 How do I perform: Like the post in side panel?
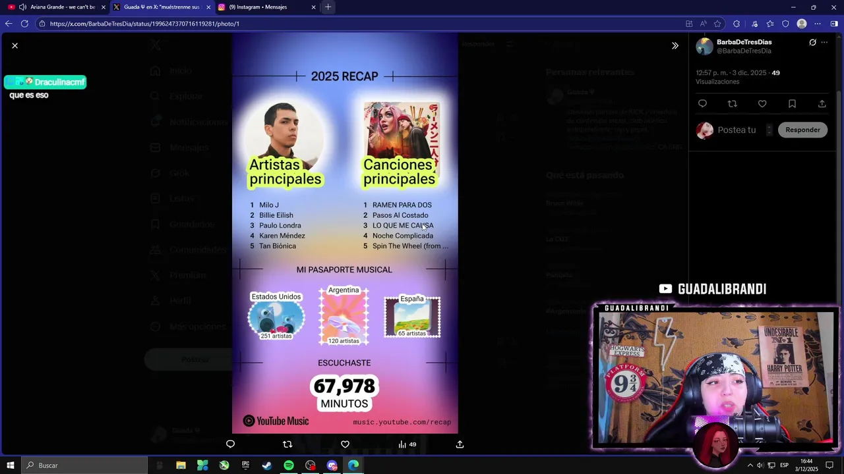[x=762, y=104]
